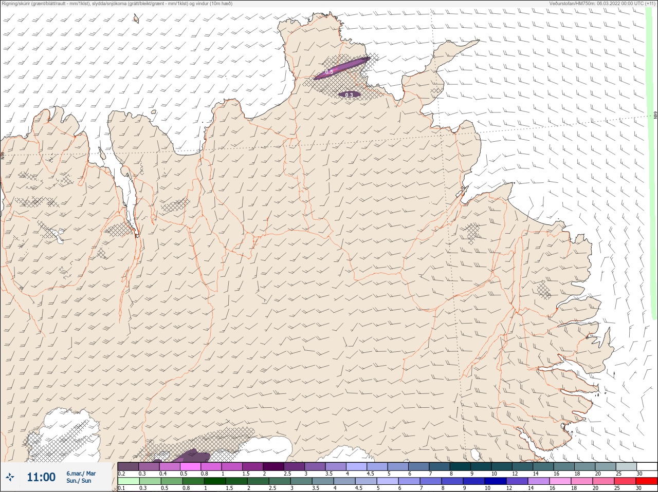
Task: Pick lower scale dark green swatch between 1 and 1.5
Action: pyautogui.click(x=215, y=481)
